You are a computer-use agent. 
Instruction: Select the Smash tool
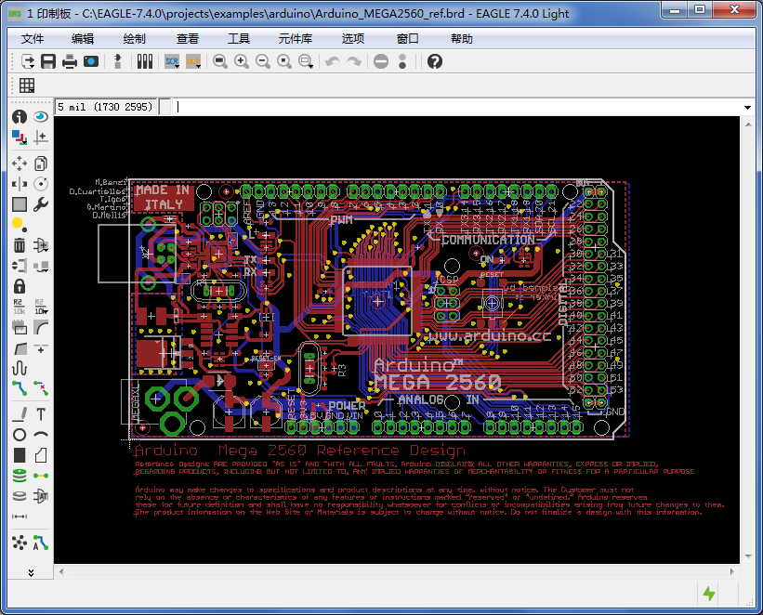(20, 327)
